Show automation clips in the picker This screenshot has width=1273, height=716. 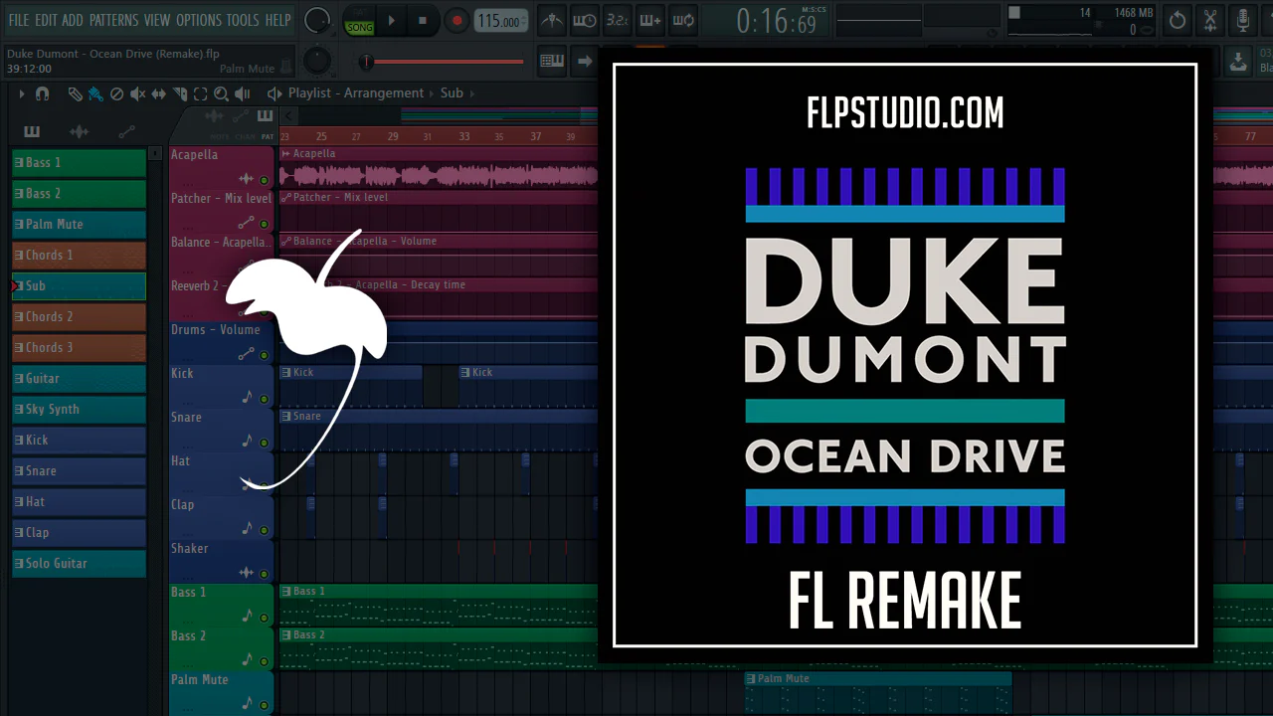[126, 131]
